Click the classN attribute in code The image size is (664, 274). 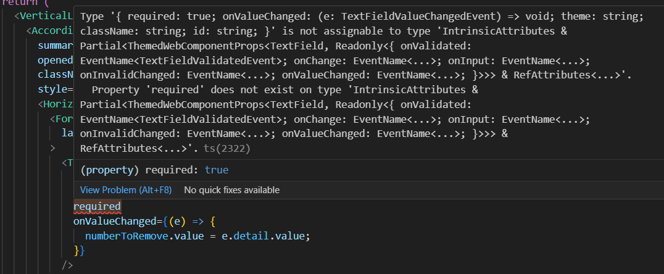56,75
